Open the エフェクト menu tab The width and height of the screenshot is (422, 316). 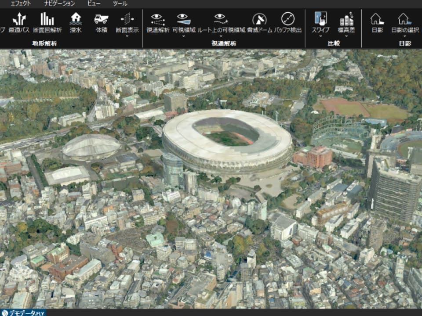(21, 4)
